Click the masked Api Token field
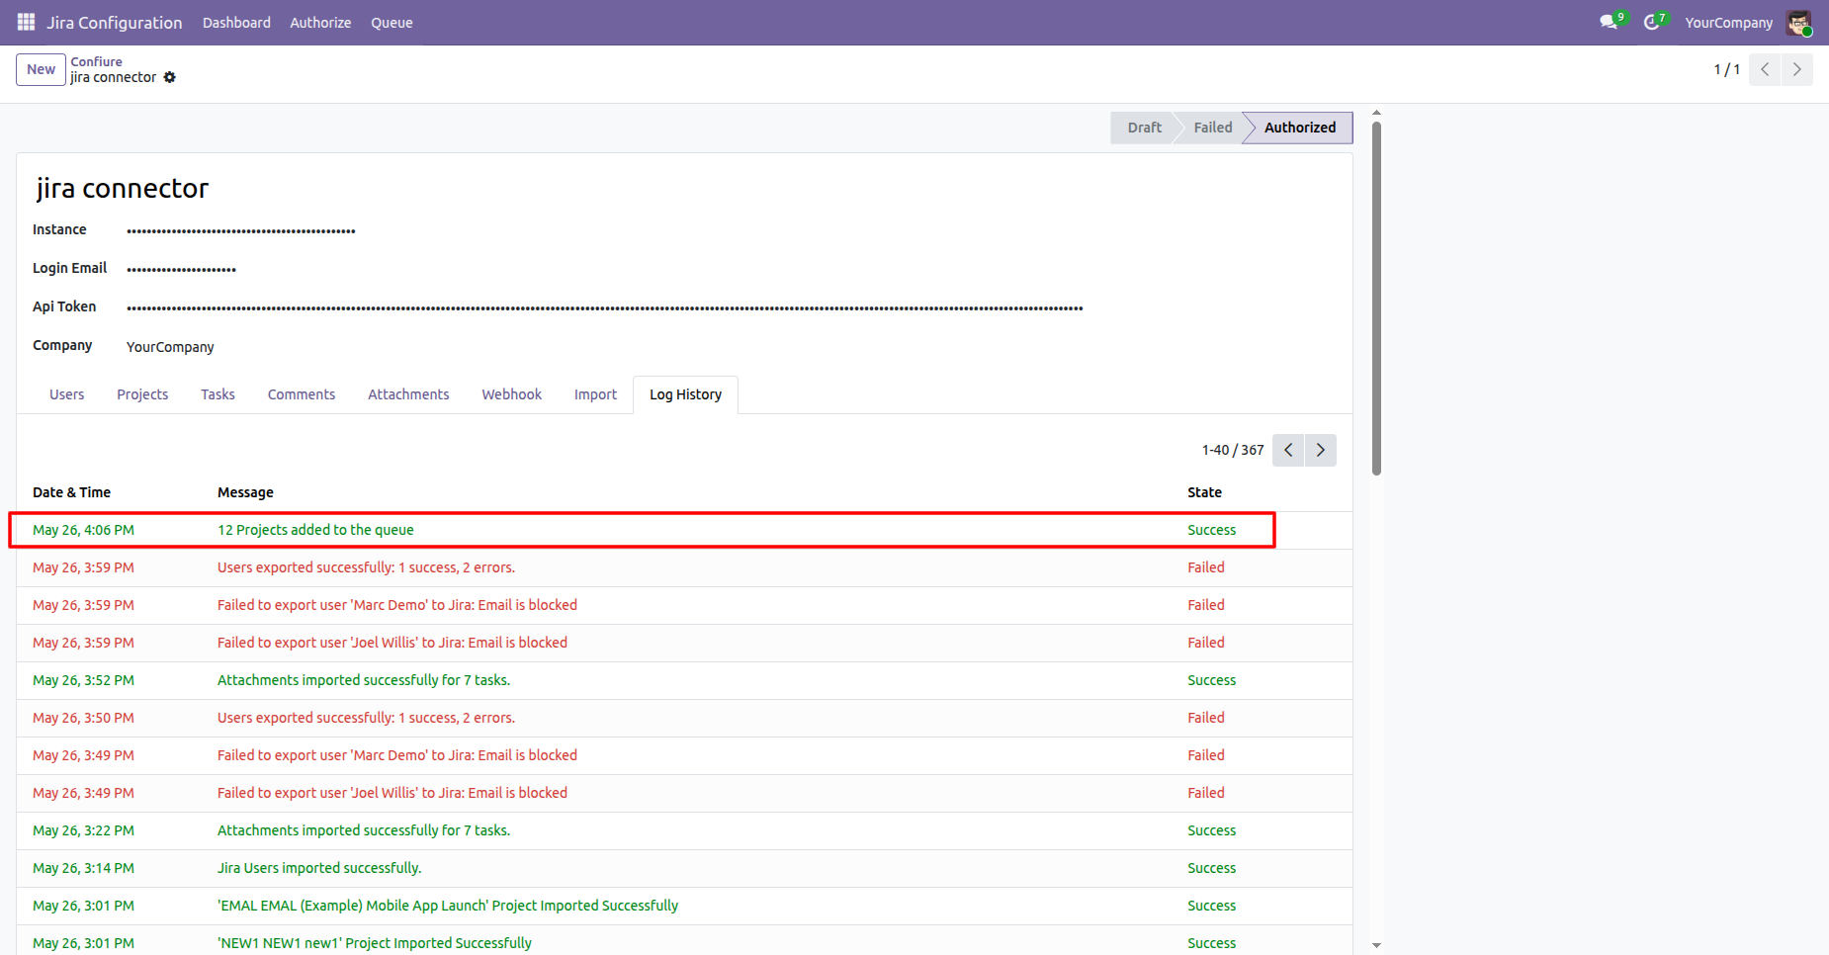 click(605, 308)
